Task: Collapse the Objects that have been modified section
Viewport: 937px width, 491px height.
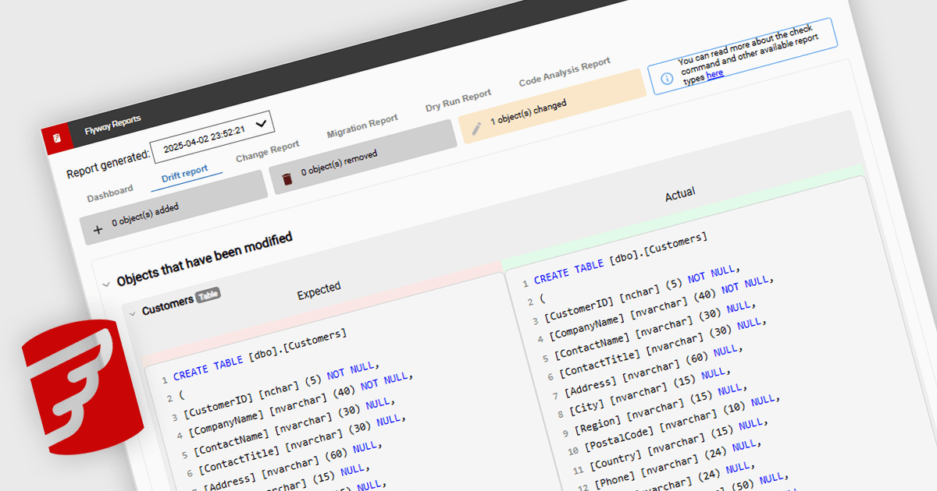Action: pos(106,284)
